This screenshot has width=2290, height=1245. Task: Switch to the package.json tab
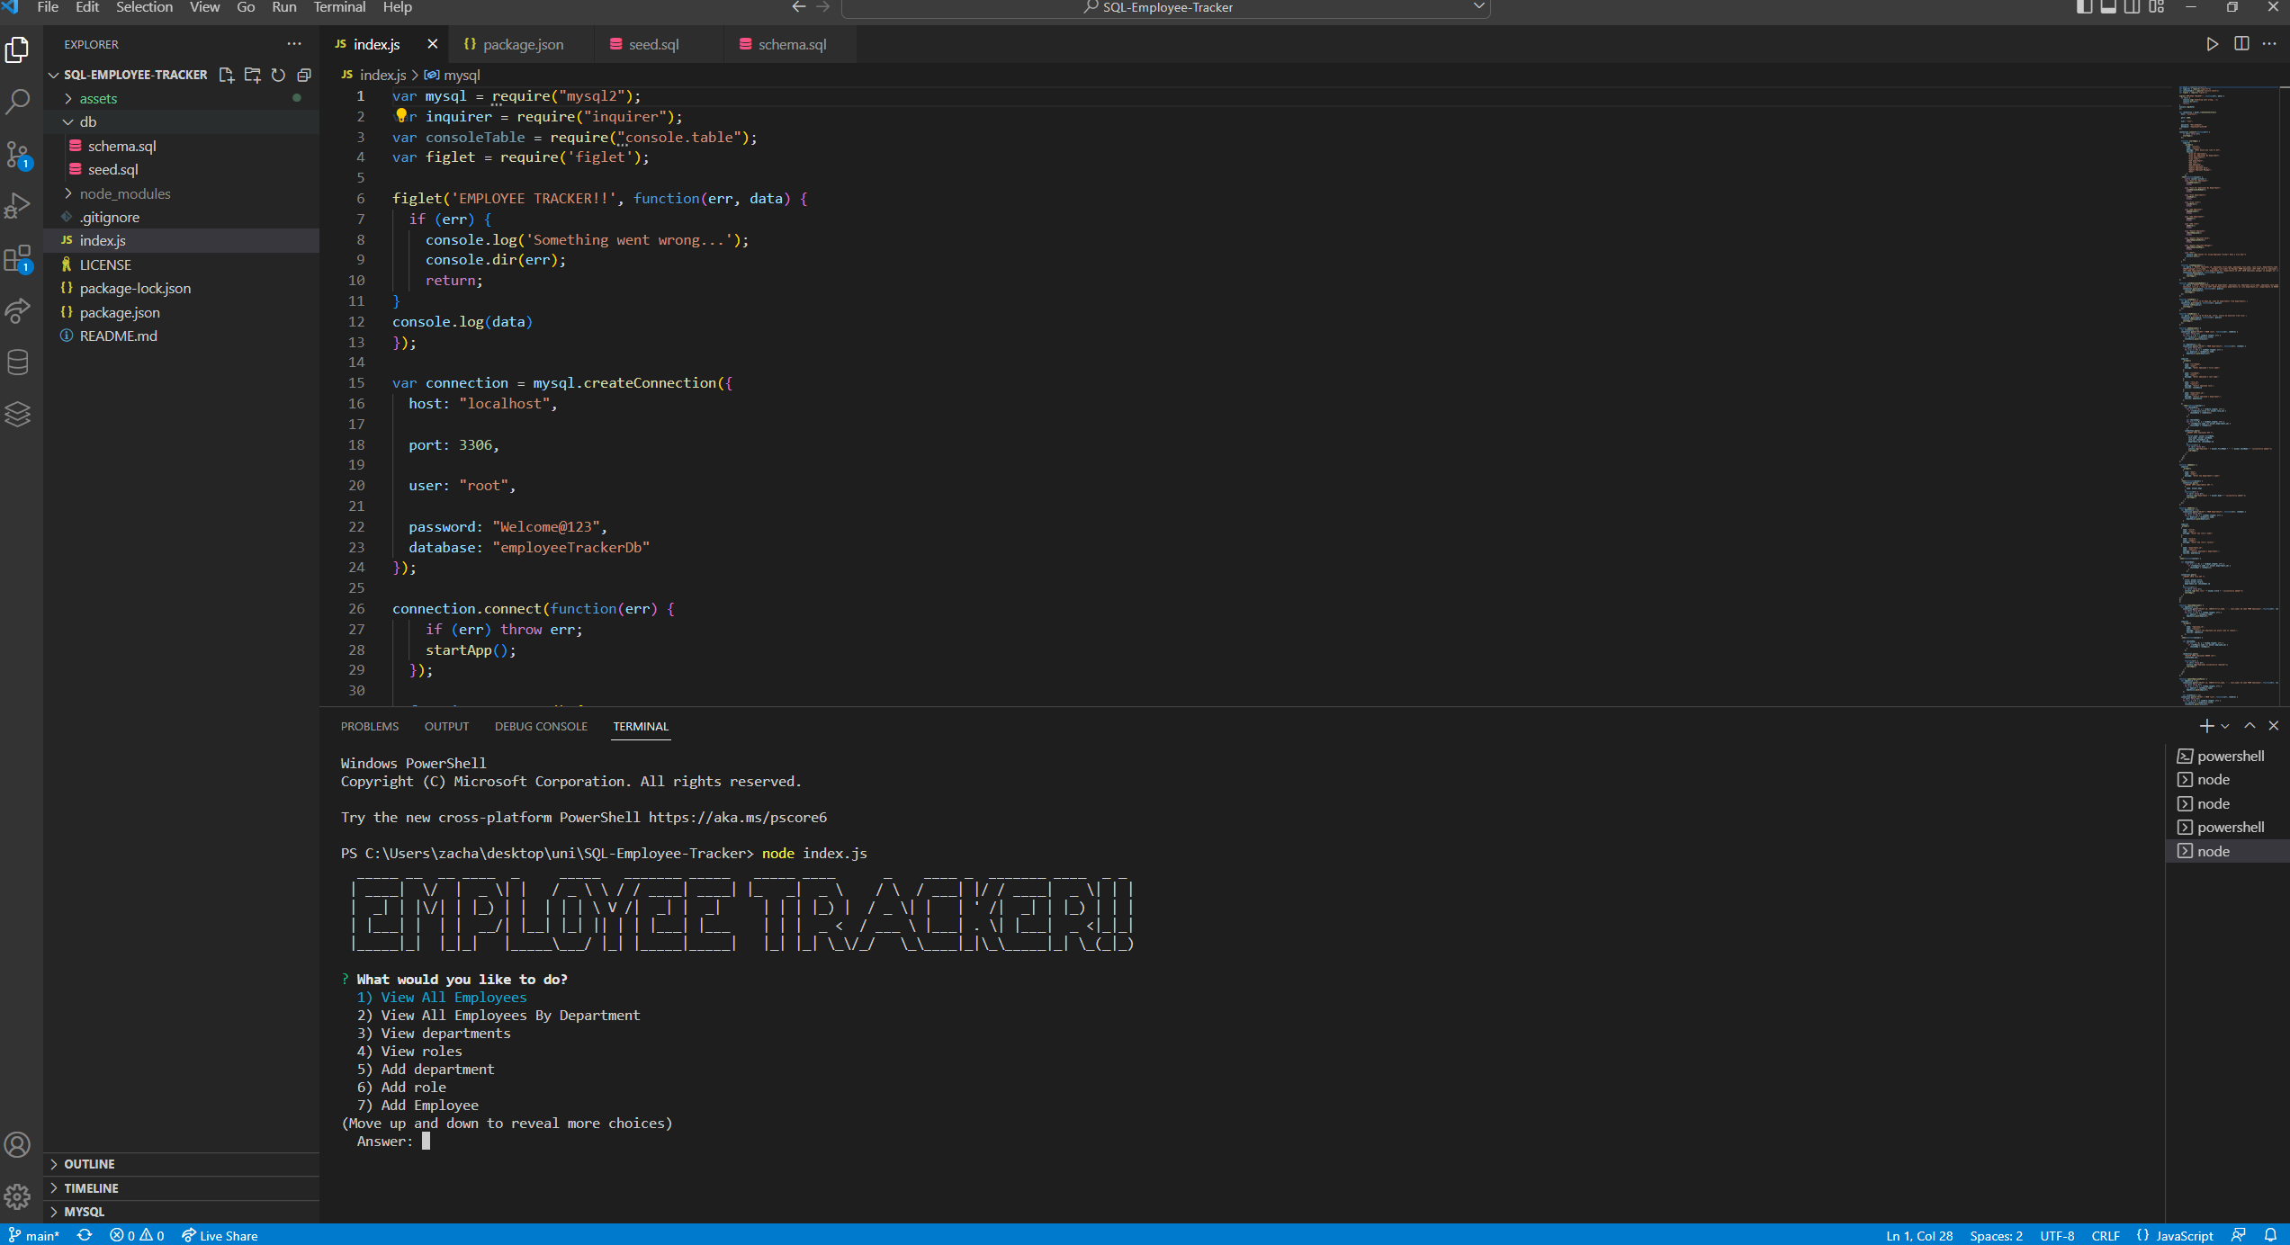coord(522,44)
